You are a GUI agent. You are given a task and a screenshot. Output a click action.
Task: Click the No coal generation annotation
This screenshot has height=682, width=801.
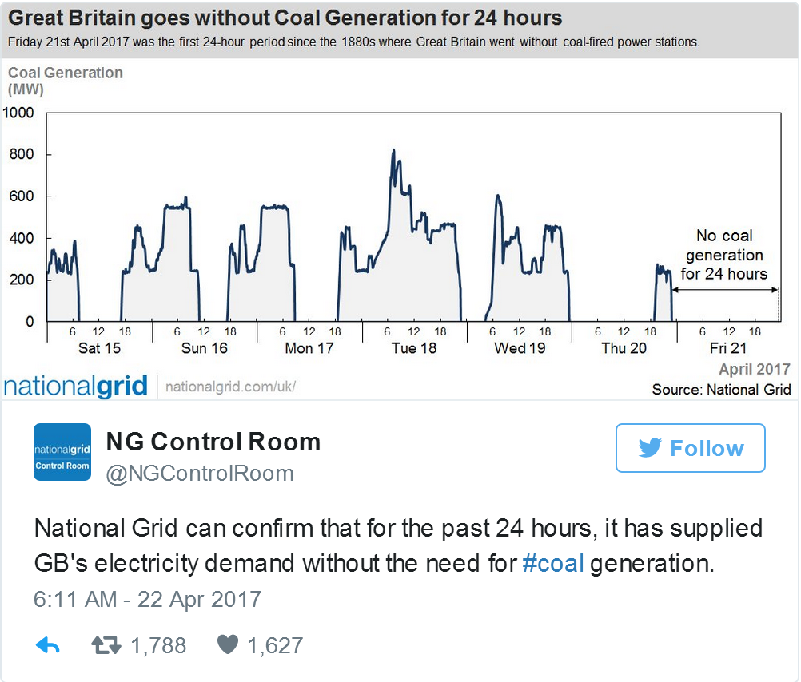click(x=724, y=255)
